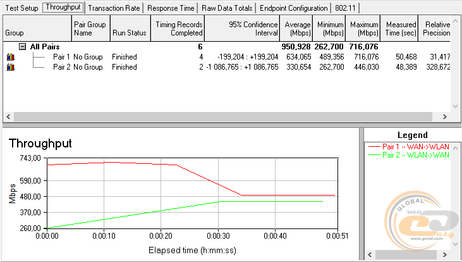The image size is (462, 262).
Task: Click the Legend panel title
Action: click(412, 135)
